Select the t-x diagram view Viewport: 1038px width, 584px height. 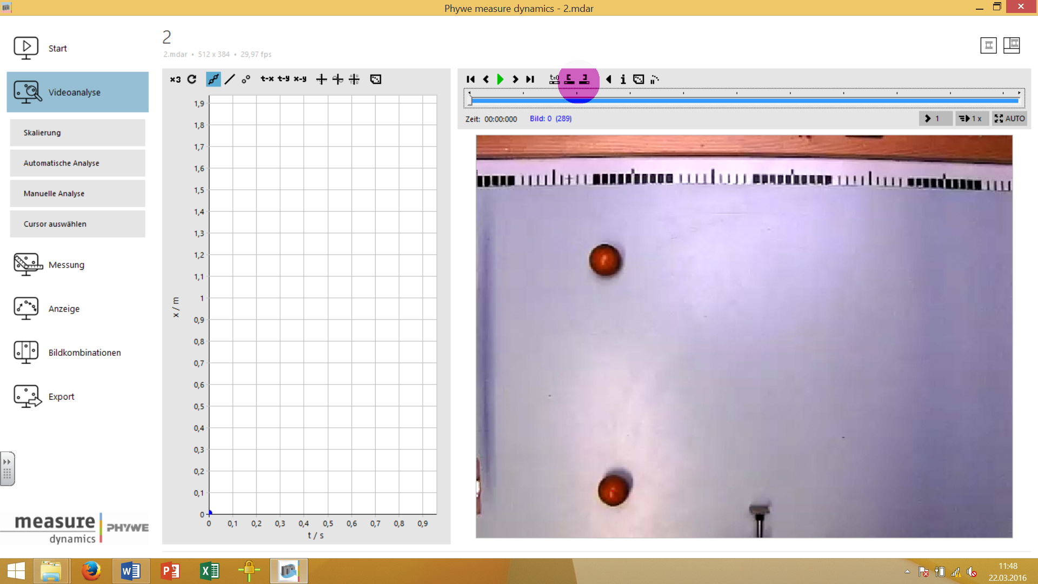pos(267,79)
